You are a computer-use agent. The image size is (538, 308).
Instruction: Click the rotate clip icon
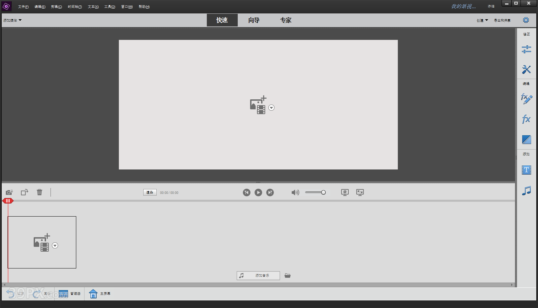pos(24,192)
